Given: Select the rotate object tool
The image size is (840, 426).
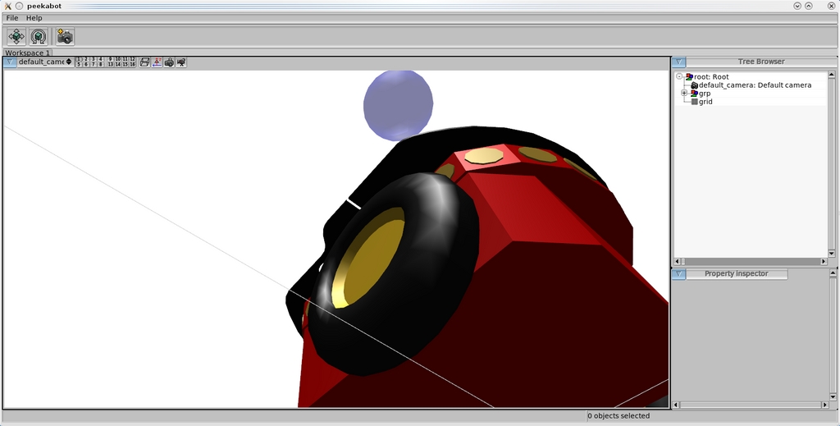Looking at the screenshot, I should pyautogui.click(x=39, y=36).
